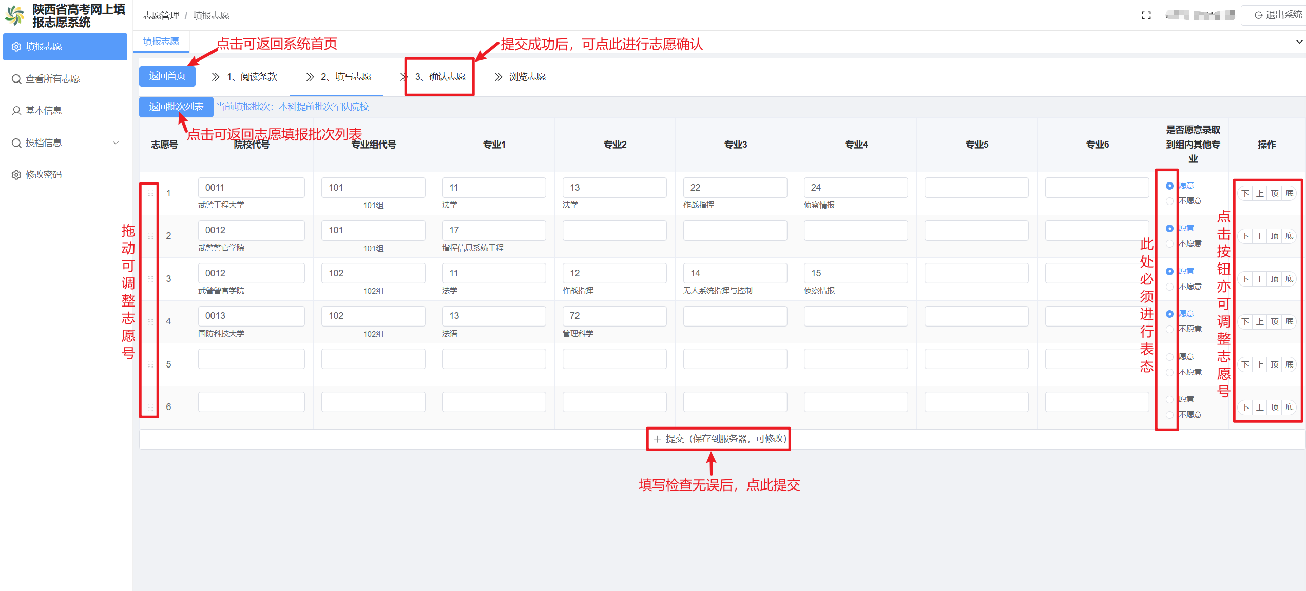
Task: Expand the tab bar dropdown chevron
Action: coord(1299,42)
